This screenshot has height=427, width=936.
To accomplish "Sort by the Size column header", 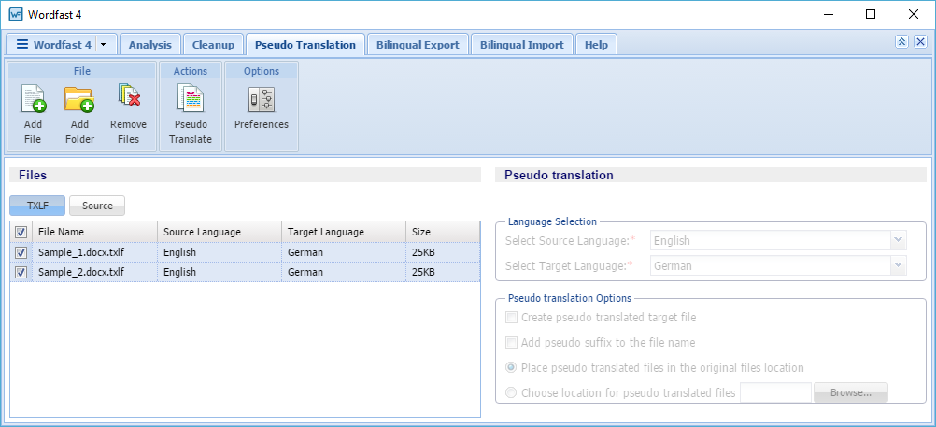I will (x=443, y=232).
